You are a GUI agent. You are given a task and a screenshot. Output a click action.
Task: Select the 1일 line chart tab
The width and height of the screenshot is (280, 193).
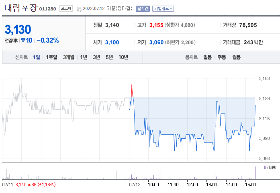(37, 57)
